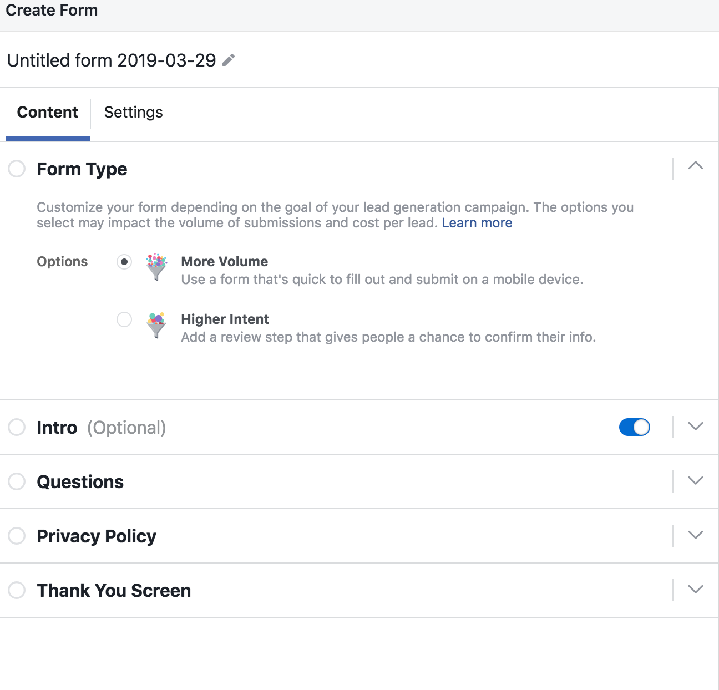Open the Content tab
This screenshot has height=690, width=719.
(x=48, y=113)
